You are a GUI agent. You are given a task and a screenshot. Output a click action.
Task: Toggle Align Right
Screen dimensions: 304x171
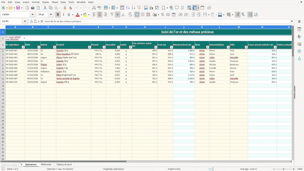tap(105, 15)
